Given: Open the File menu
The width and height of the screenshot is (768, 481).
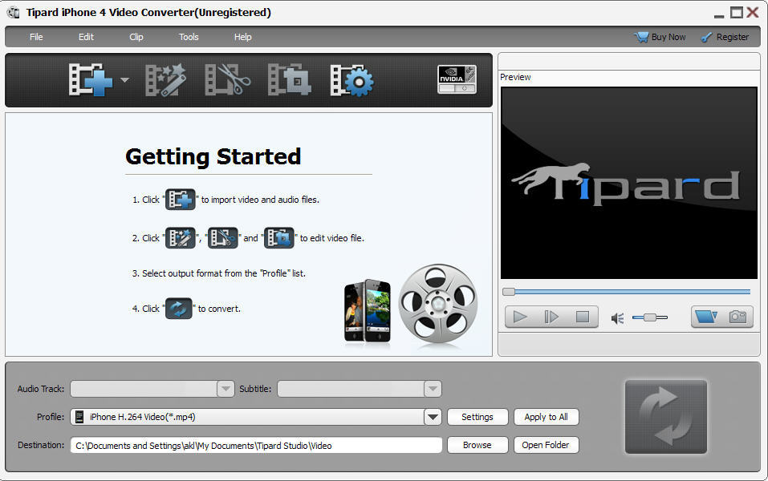Looking at the screenshot, I should (36, 37).
